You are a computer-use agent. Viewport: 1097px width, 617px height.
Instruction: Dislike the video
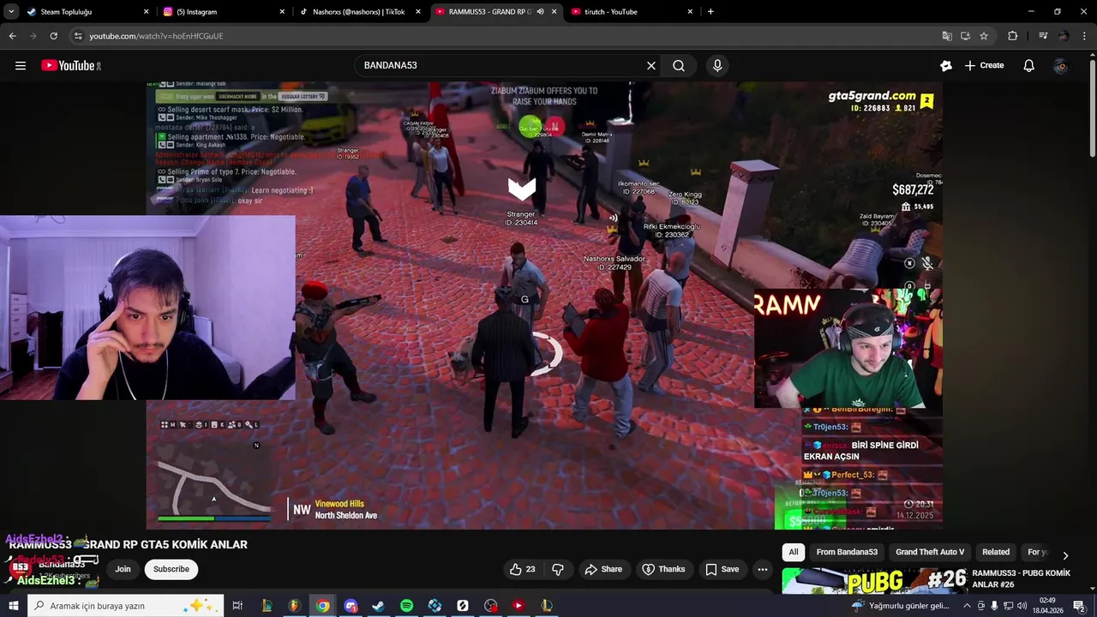[x=558, y=569]
